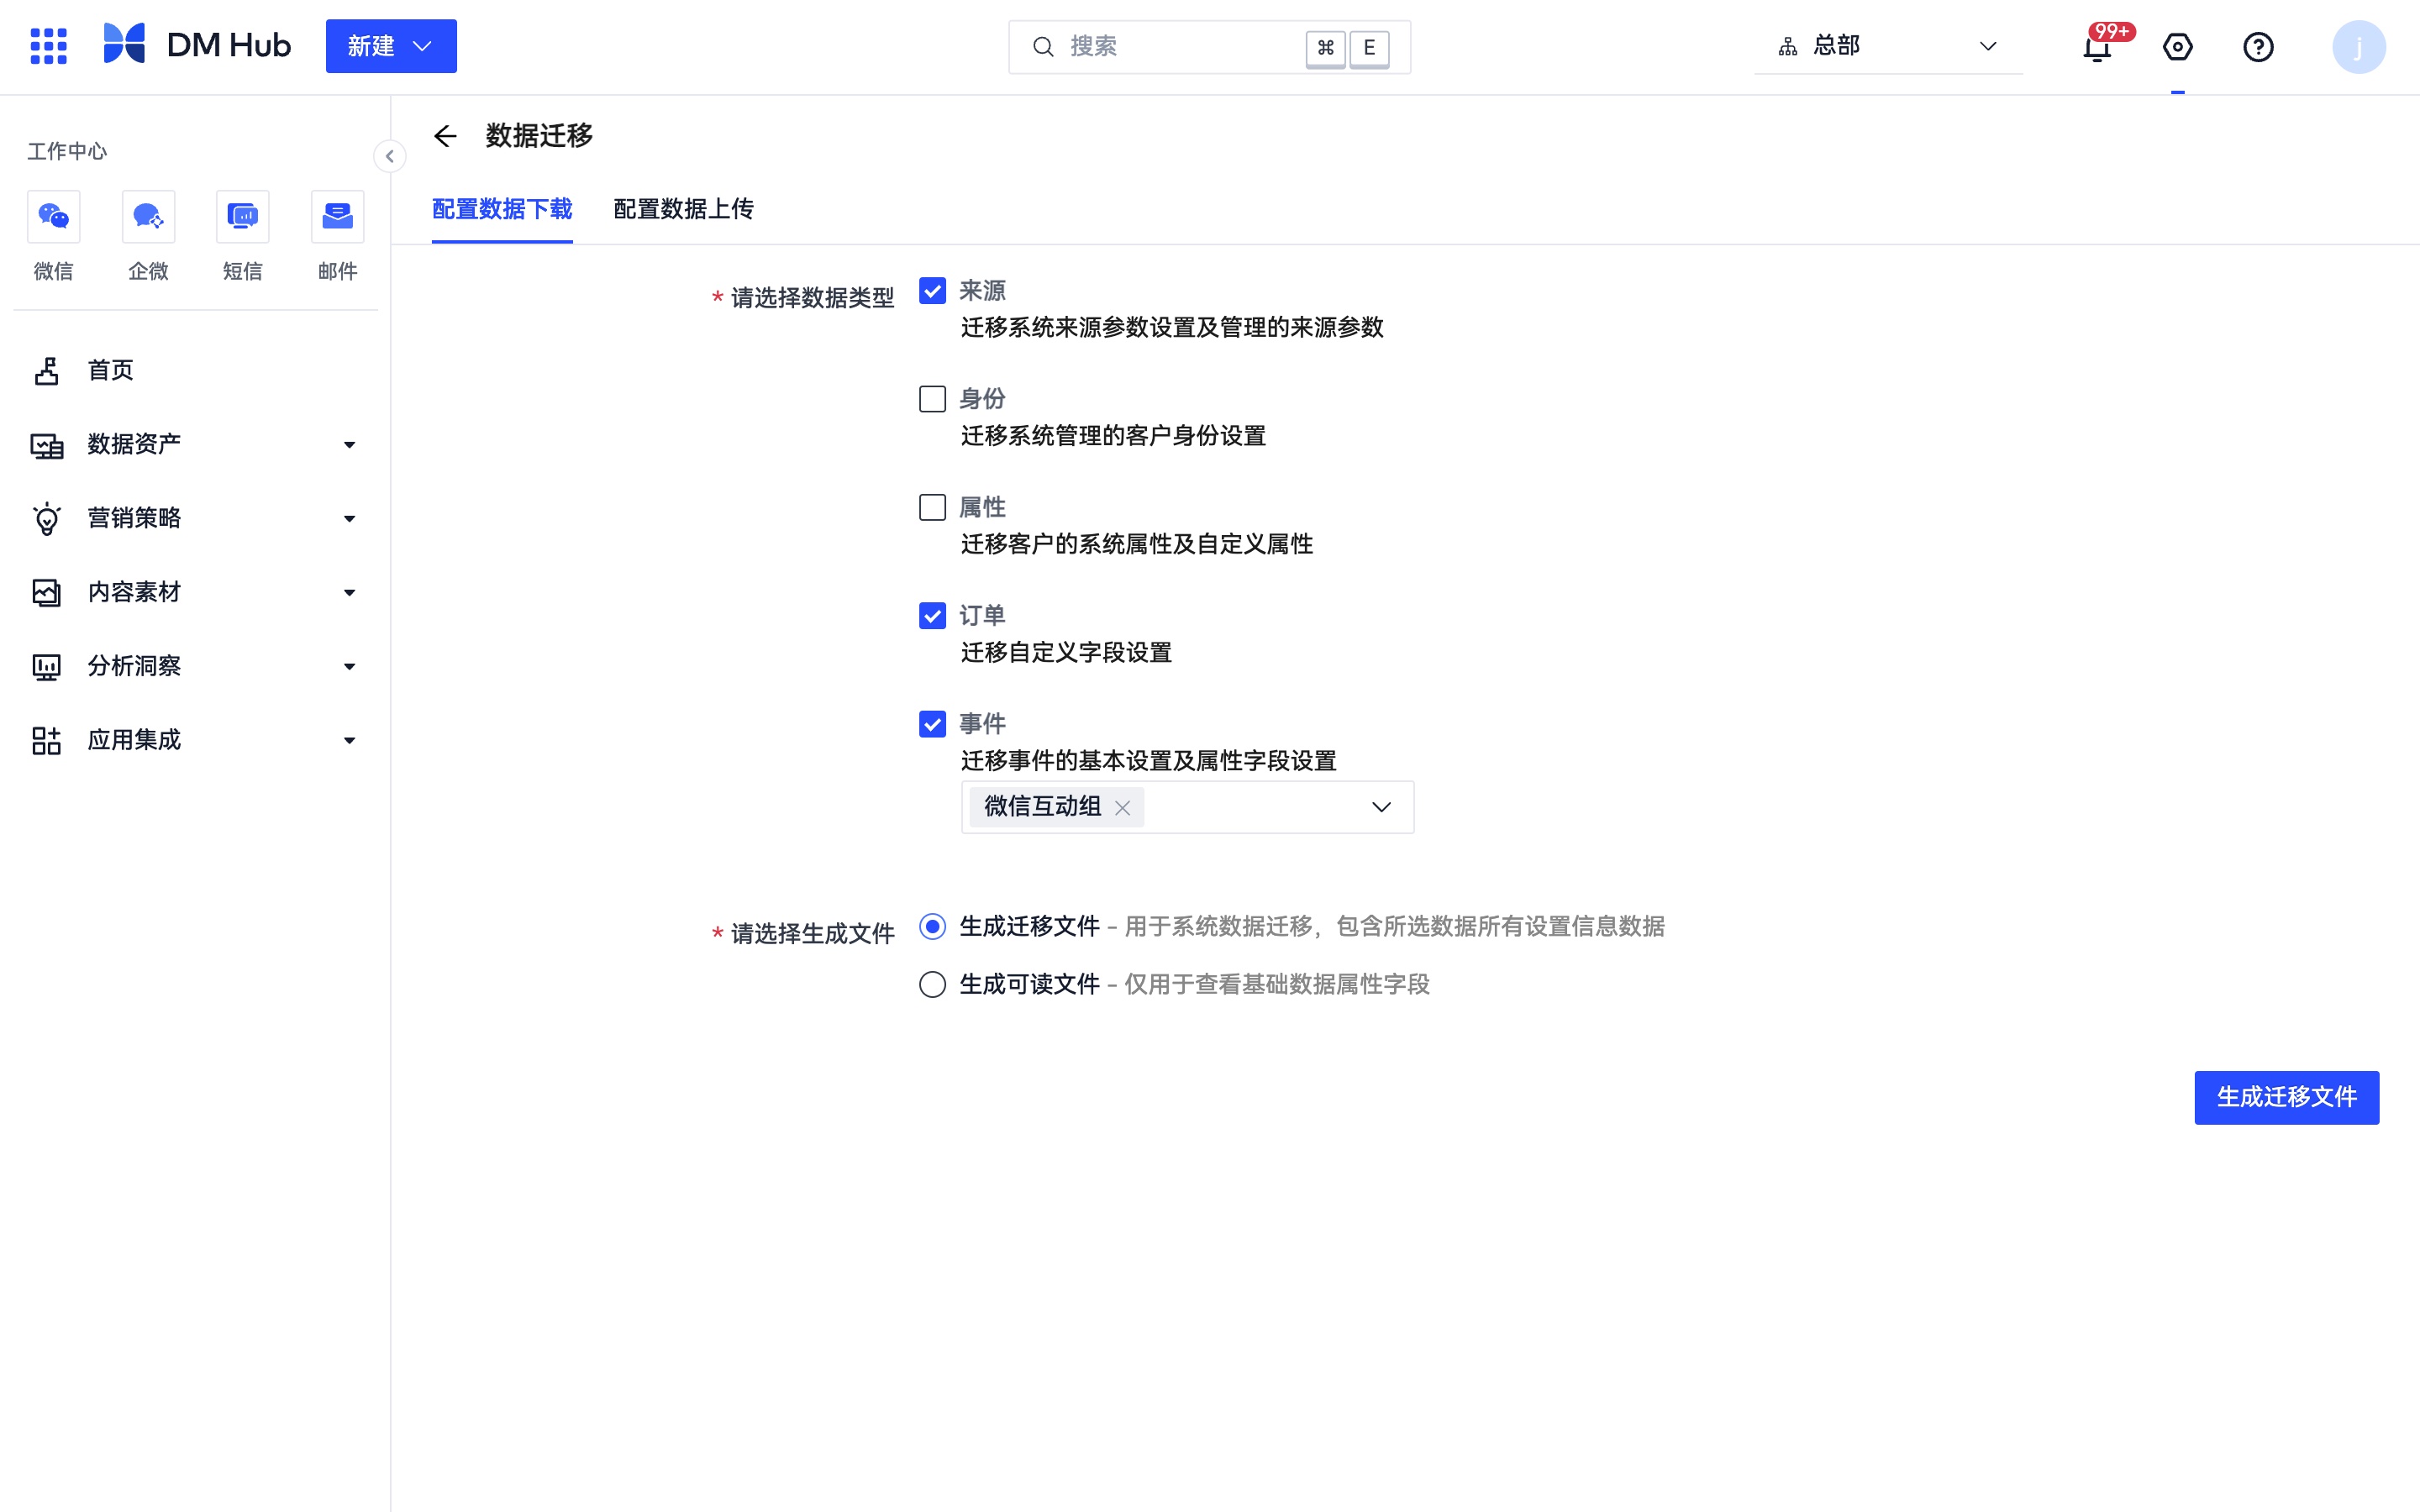The image size is (2420, 1512).
Task: Click the 微信互动组 tag text
Action: click(1042, 807)
